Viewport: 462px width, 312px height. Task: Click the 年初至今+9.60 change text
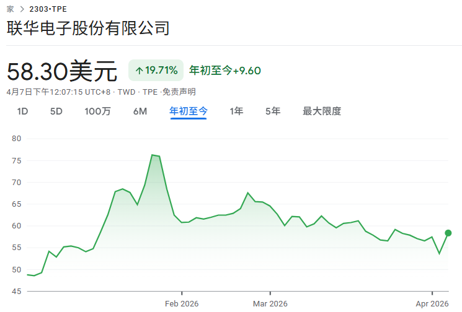click(x=225, y=71)
